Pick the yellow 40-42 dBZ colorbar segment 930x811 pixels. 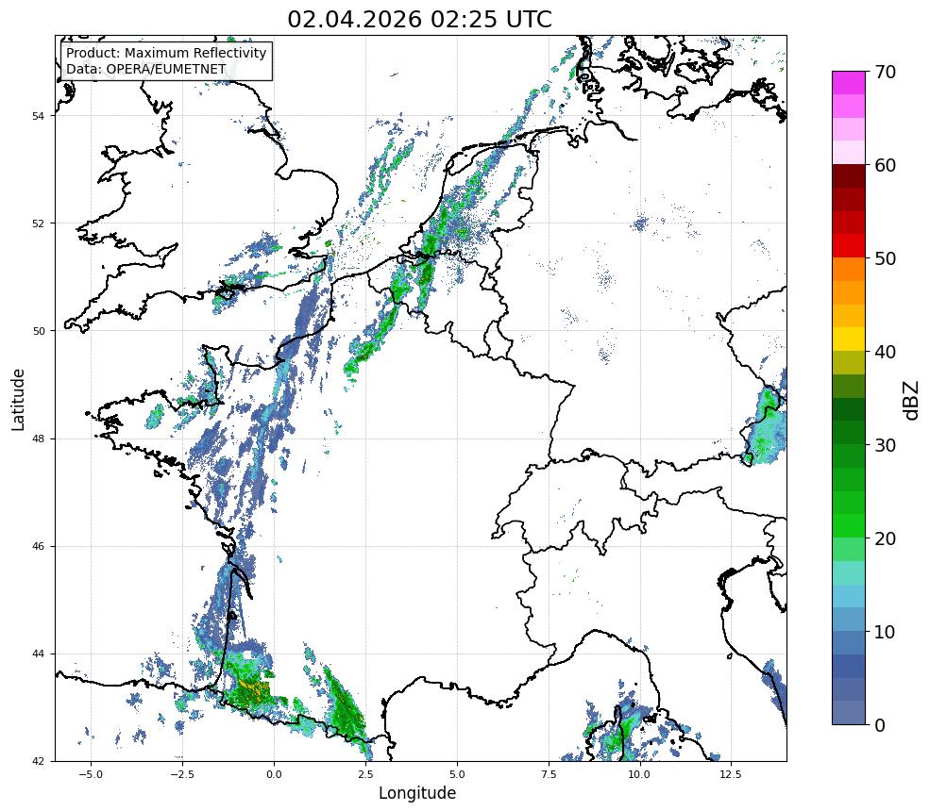pos(848,339)
